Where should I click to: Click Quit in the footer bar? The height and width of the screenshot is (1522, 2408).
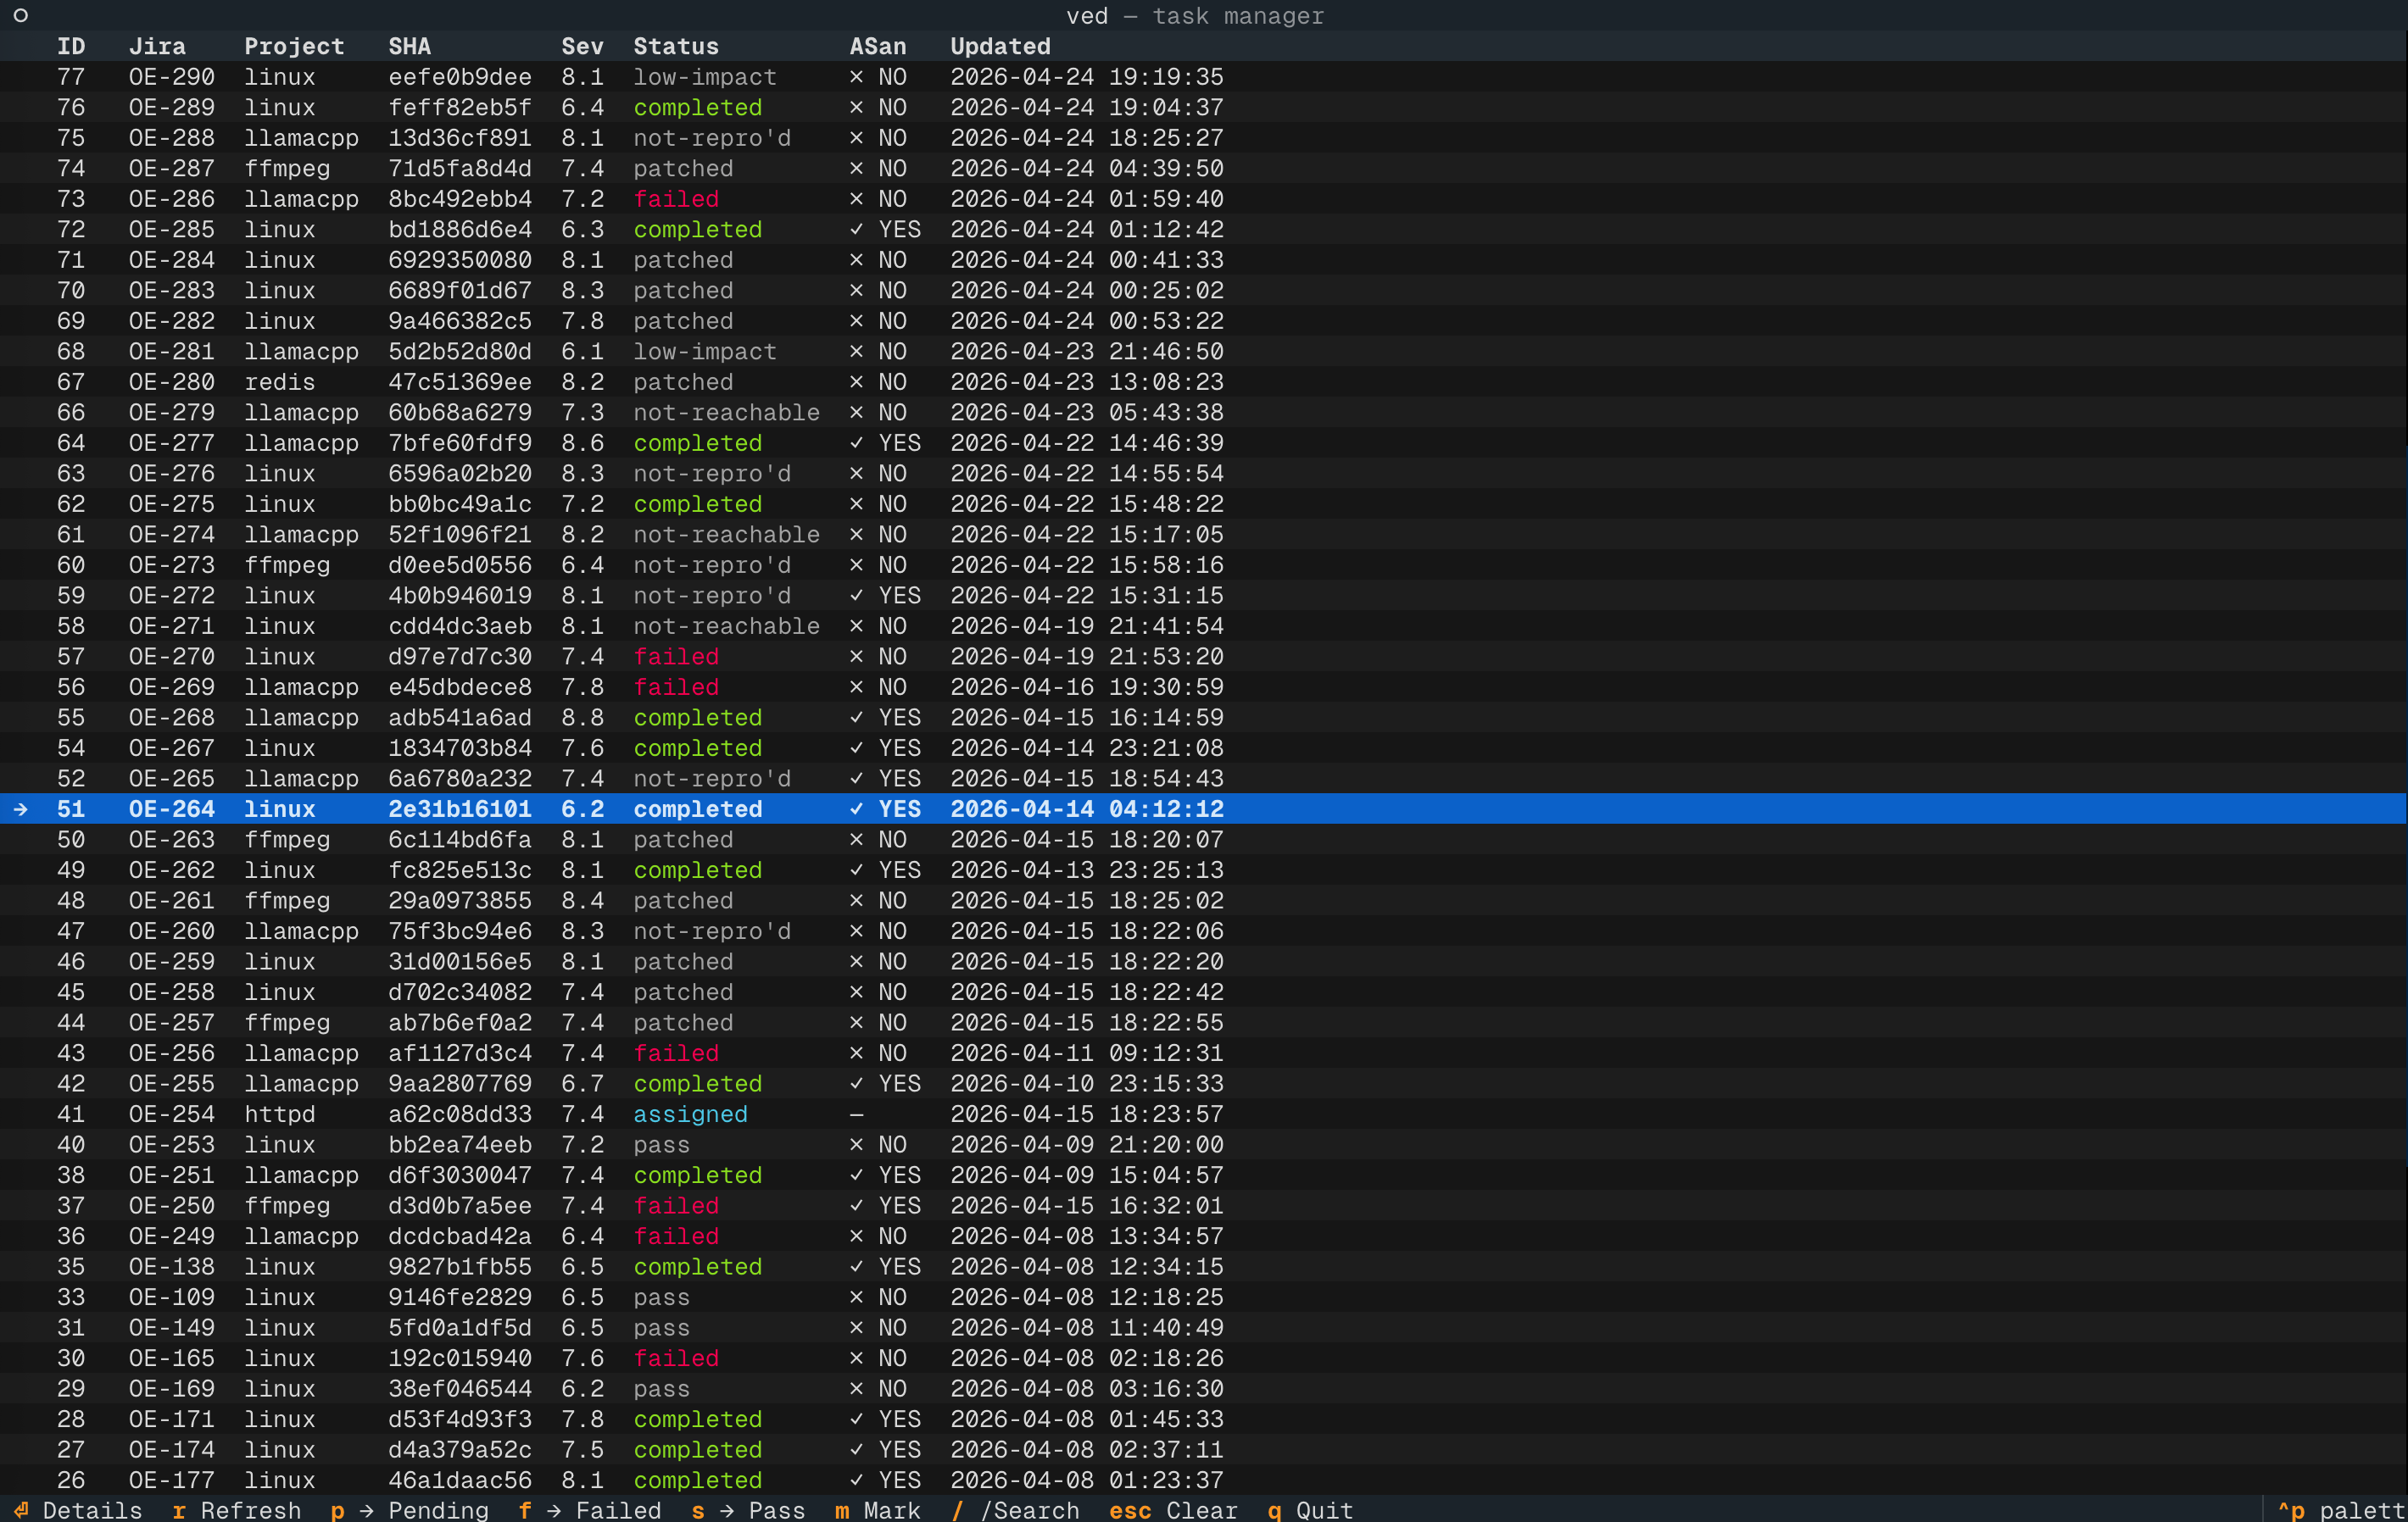pyautogui.click(x=1310, y=1509)
